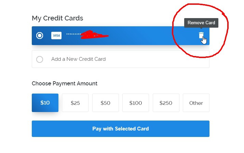Select the saved Visa card radio button
Screen dimensions: 244x153
click(x=40, y=36)
